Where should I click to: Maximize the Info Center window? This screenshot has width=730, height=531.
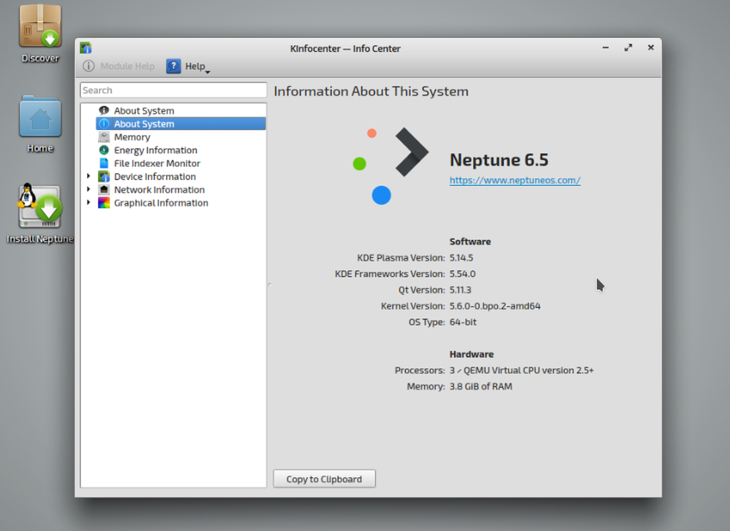[628, 48]
